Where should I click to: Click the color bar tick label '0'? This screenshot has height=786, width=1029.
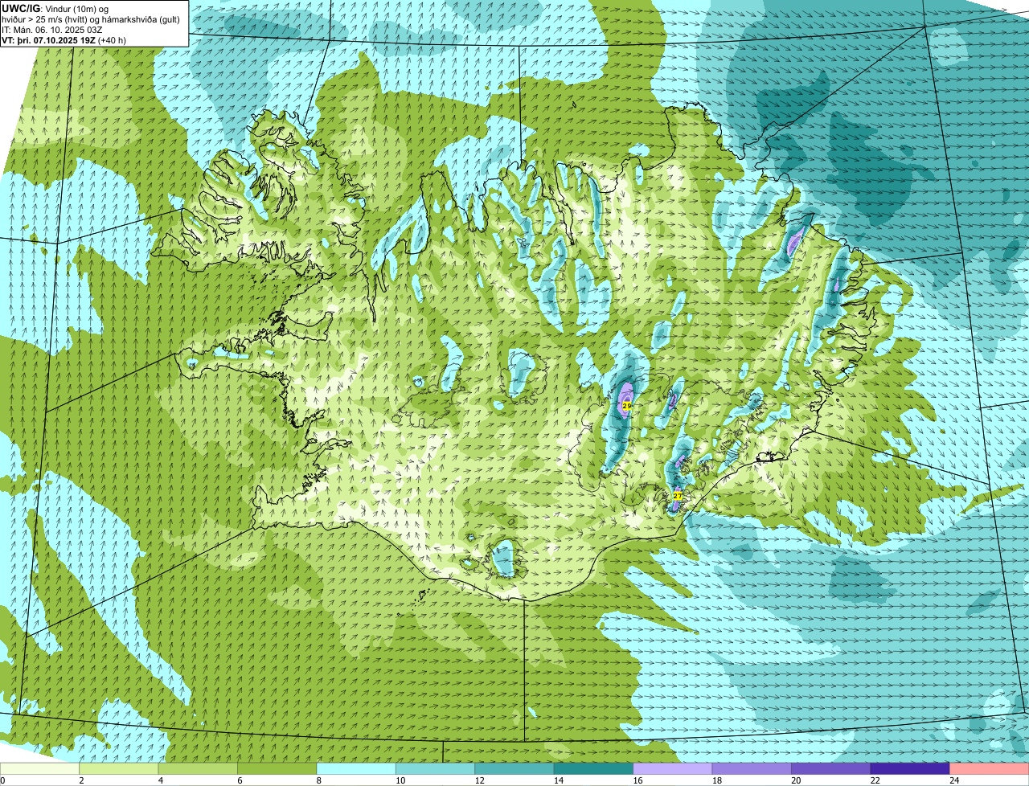click(2, 780)
